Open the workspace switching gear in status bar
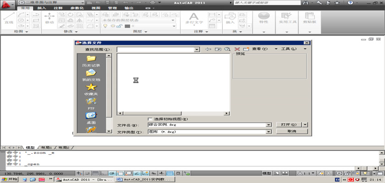385x183 pixels. pyautogui.click(x=339, y=173)
